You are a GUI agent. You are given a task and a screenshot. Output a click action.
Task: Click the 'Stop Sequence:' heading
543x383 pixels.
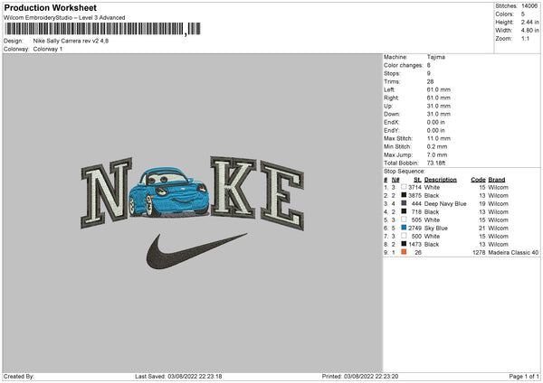pyautogui.click(x=405, y=171)
